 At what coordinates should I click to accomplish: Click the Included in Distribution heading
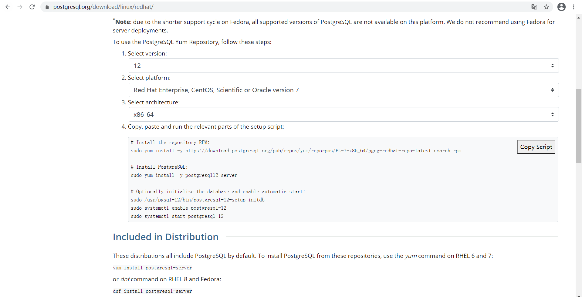(x=165, y=237)
